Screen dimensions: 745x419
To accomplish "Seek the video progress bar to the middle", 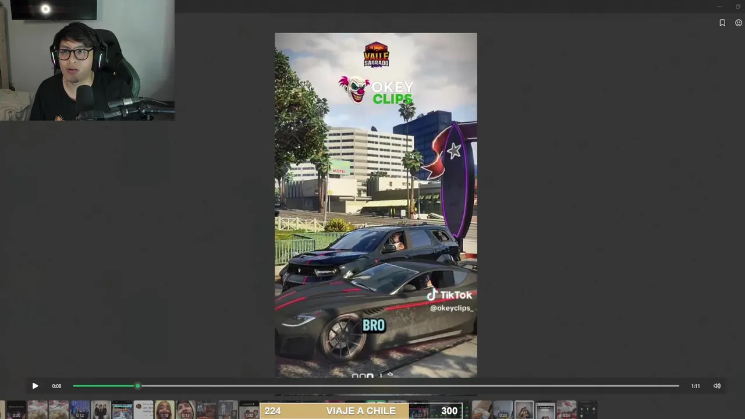I will point(376,386).
